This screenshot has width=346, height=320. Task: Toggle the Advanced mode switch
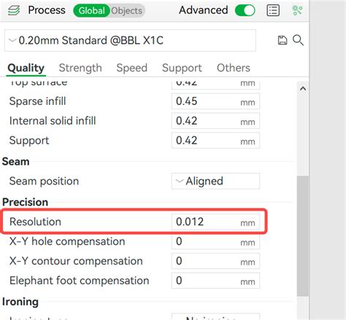point(245,10)
